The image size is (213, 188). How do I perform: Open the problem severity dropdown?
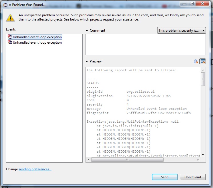181,31
